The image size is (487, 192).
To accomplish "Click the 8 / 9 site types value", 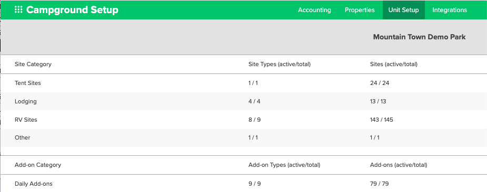I will [x=254, y=120].
